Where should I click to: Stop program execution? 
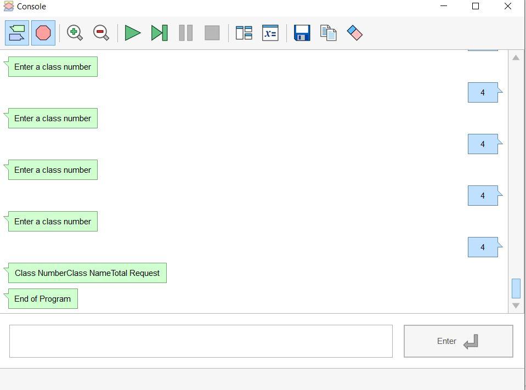212,33
